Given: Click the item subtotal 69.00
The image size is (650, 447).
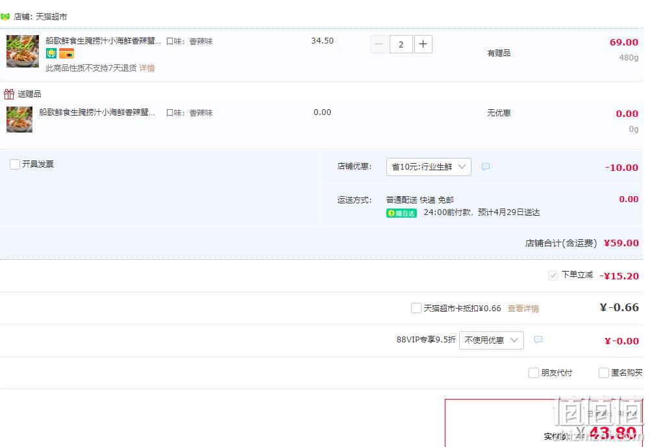Looking at the screenshot, I should 624,42.
